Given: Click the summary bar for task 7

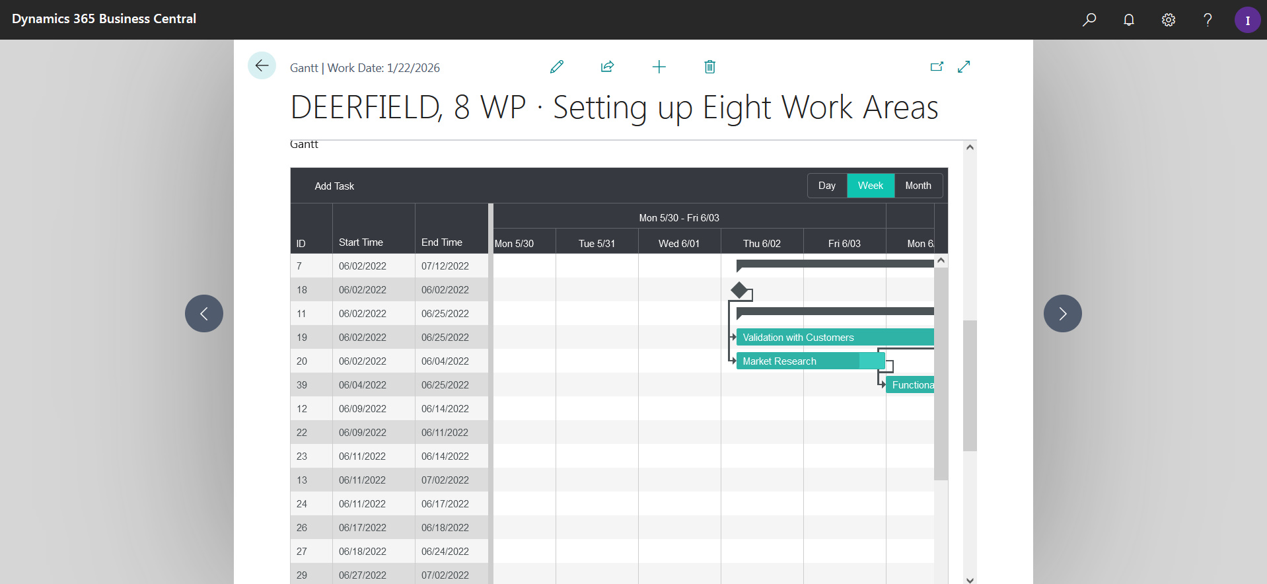Looking at the screenshot, I should point(835,264).
